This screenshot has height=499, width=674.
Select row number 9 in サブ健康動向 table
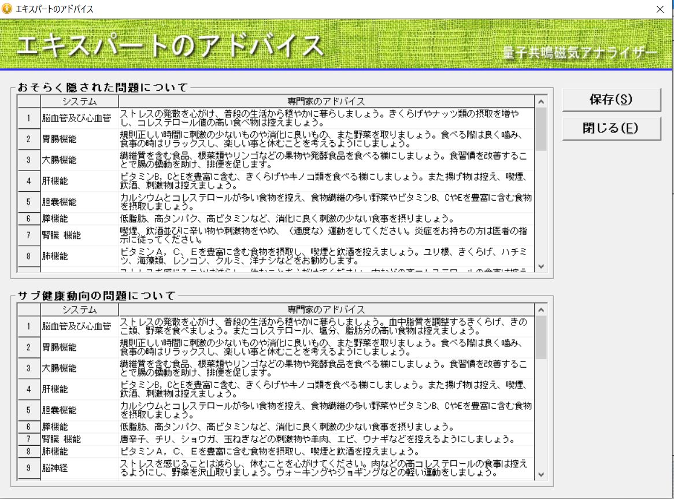28,468
